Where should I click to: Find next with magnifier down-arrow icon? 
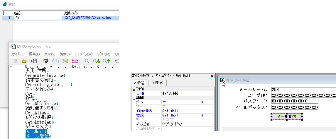97,61
